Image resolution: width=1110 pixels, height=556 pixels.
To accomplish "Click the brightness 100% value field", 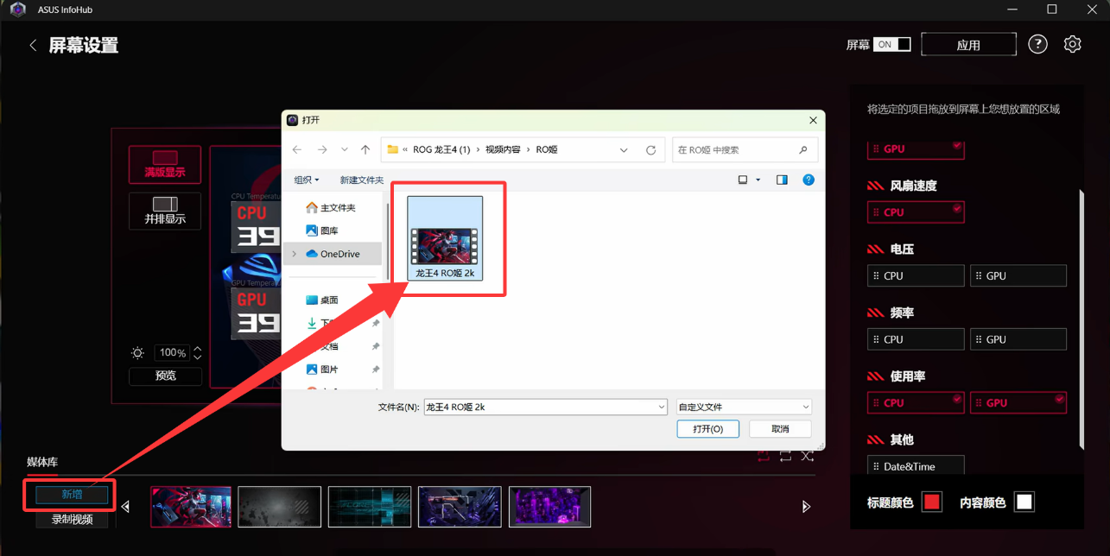I will [x=173, y=352].
